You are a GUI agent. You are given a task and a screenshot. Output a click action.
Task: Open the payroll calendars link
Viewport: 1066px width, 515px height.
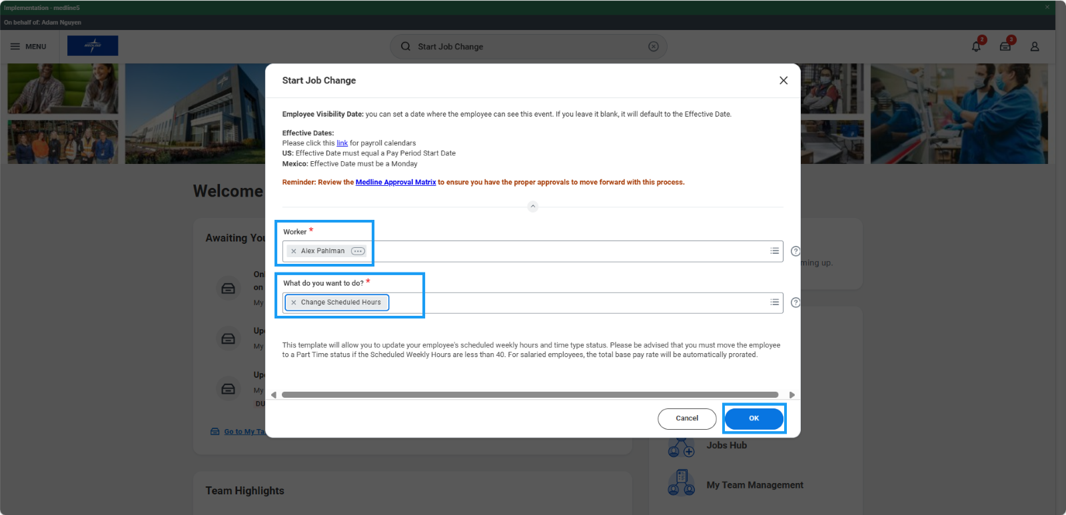coord(342,143)
